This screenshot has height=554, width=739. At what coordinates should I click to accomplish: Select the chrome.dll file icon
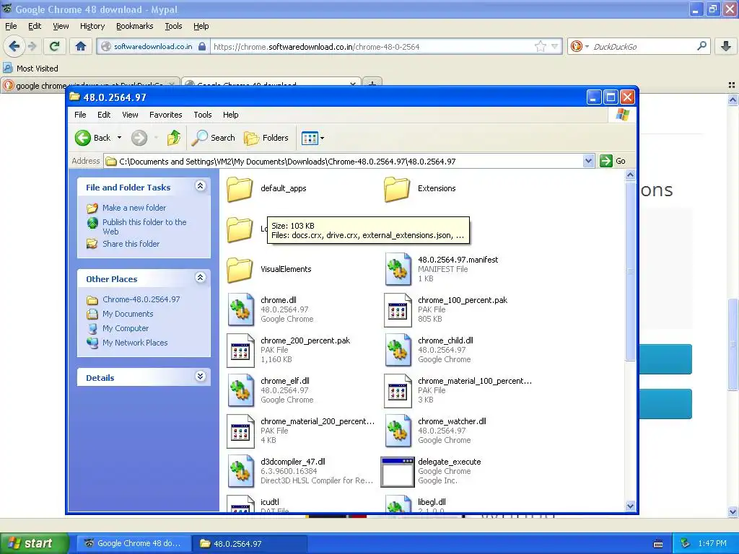tap(241, 309)
